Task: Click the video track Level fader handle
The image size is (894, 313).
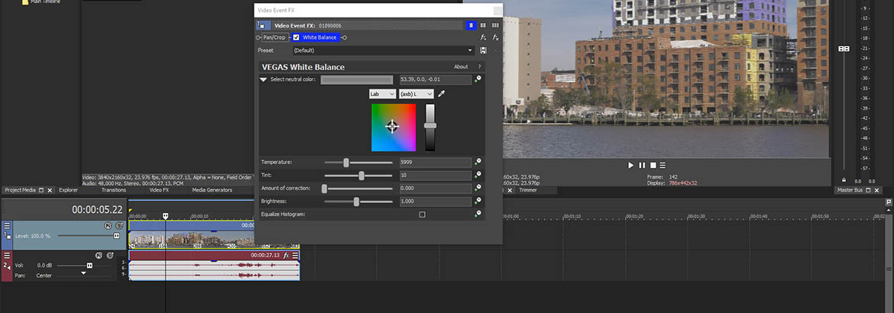Action: (x=116, y=235)
